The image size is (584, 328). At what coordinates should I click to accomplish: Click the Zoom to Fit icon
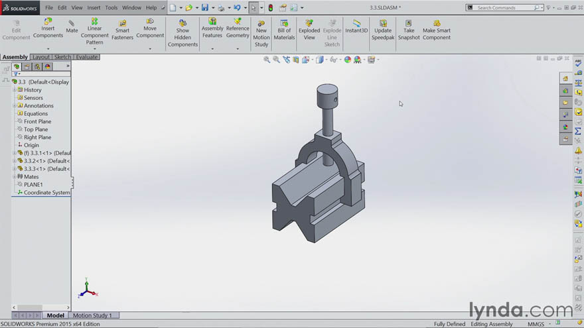click(x=267, y=60)
